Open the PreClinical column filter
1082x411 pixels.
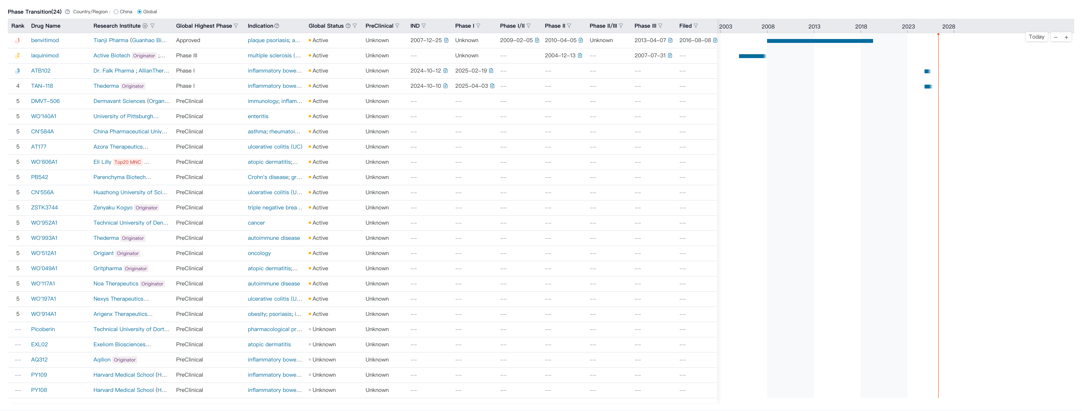397,26
